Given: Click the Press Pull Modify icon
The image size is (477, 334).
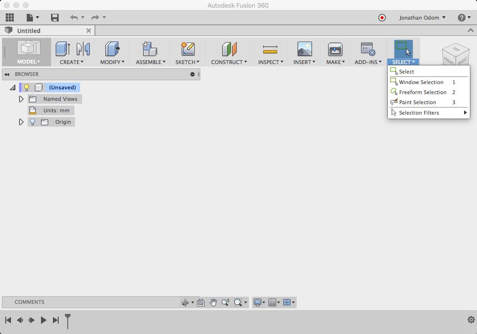Looking at the screenshot, I should coord(112,49).
